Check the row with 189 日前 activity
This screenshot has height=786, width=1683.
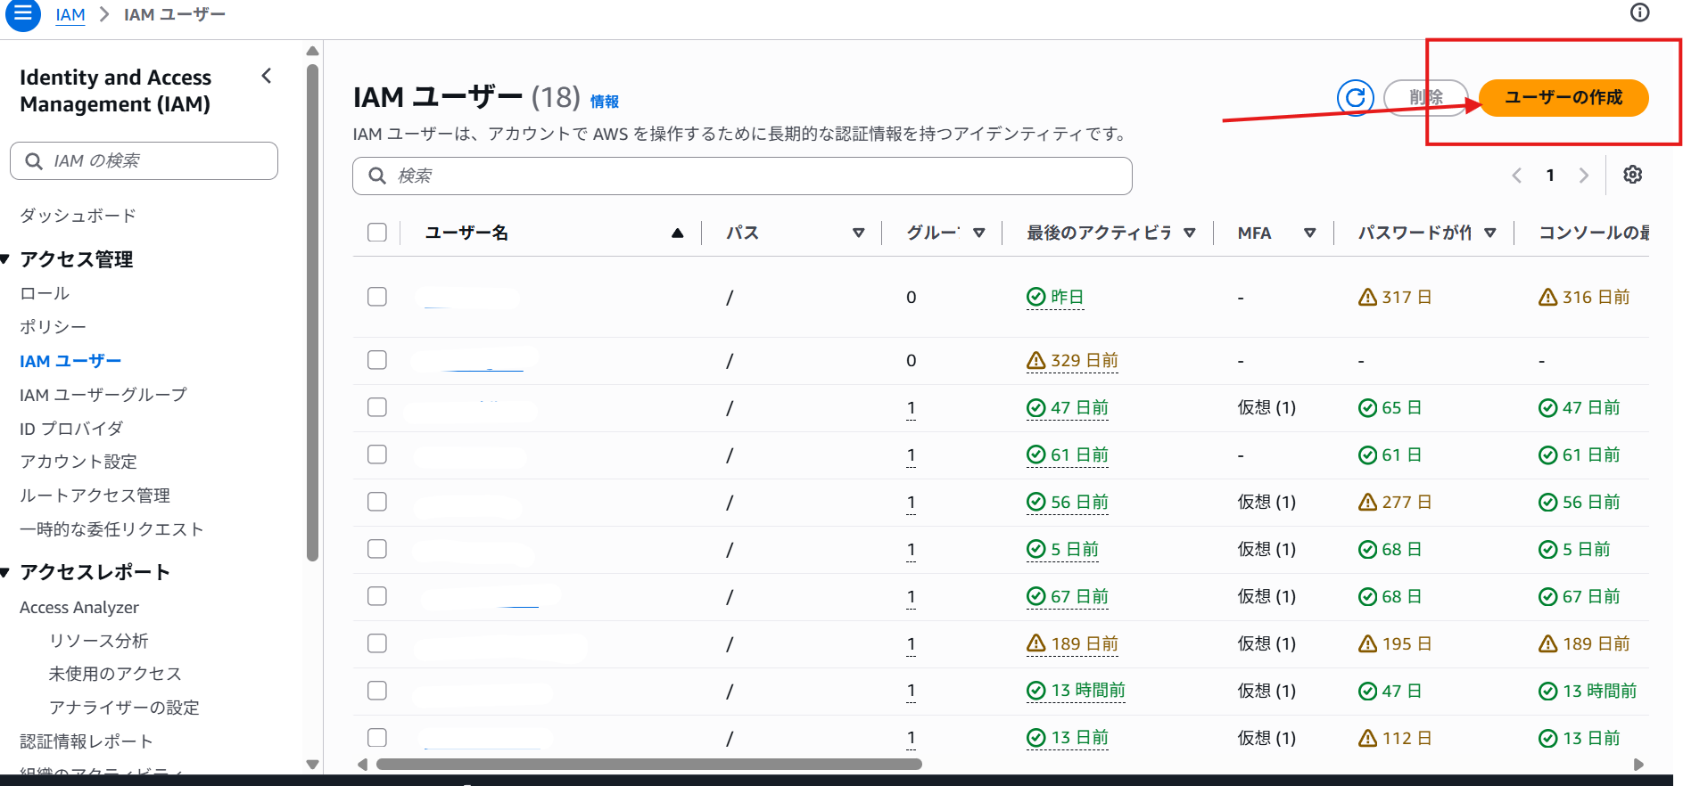[x=377, y=643]
